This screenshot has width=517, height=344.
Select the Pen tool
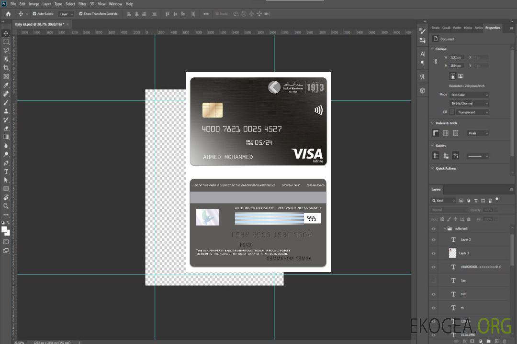tap(6, 163)
